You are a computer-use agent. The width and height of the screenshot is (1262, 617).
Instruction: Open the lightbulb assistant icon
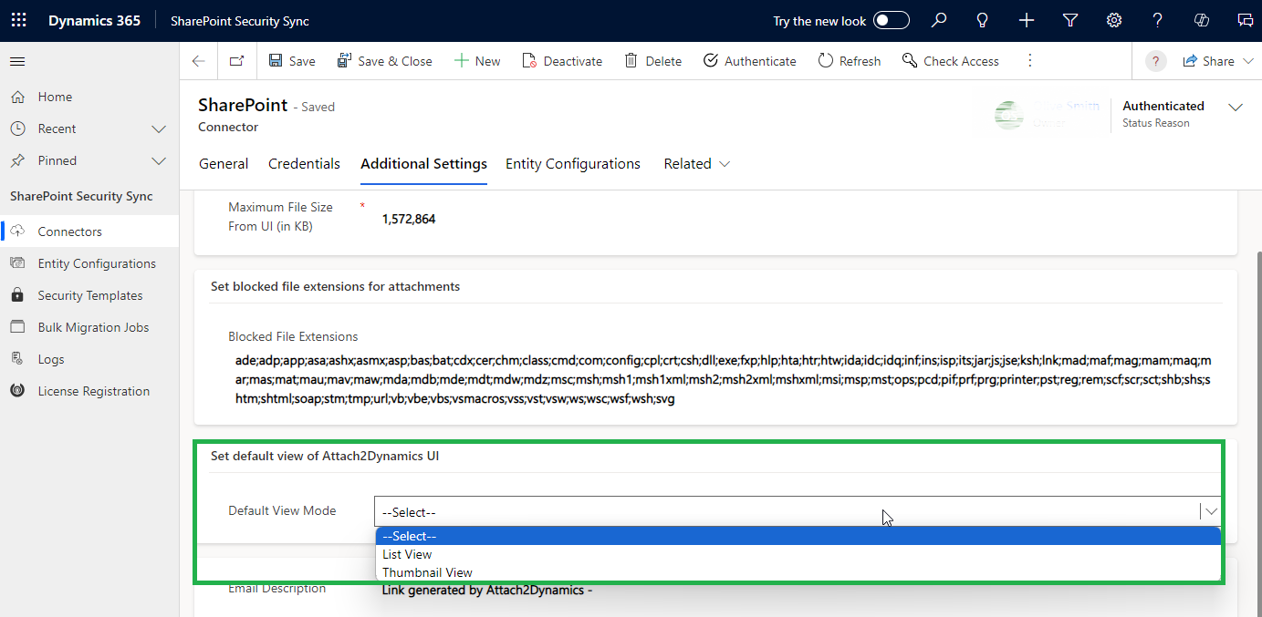[x=983, y=20]
